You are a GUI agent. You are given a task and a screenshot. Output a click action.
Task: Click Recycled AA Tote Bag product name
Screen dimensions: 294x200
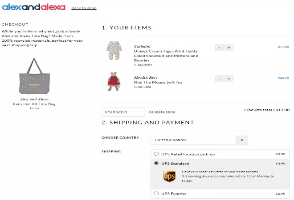click(x=34, y=104)
